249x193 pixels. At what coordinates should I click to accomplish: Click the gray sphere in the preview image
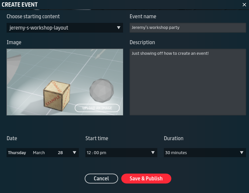pos(101,90)
